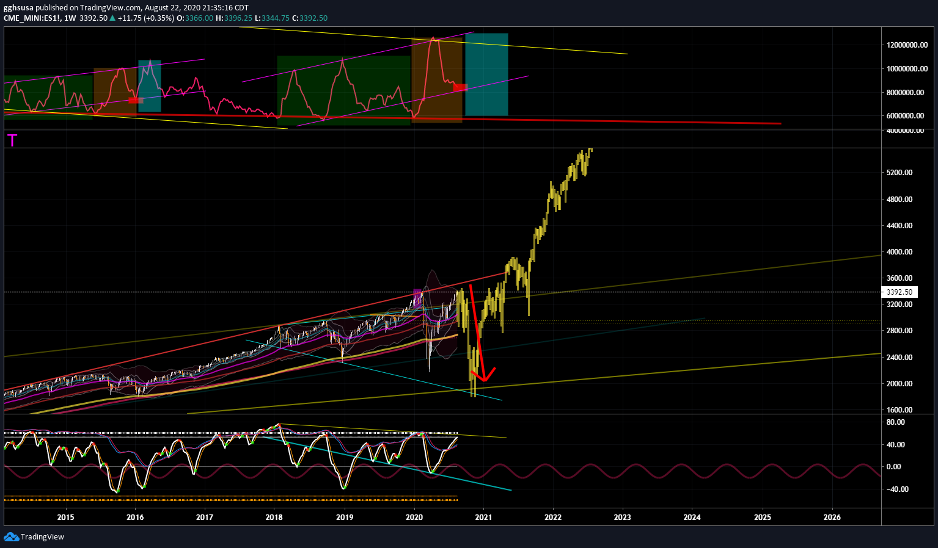Click the 80.00 oscillator axis label
Viewport: 938px width, 548px height.
896,422
